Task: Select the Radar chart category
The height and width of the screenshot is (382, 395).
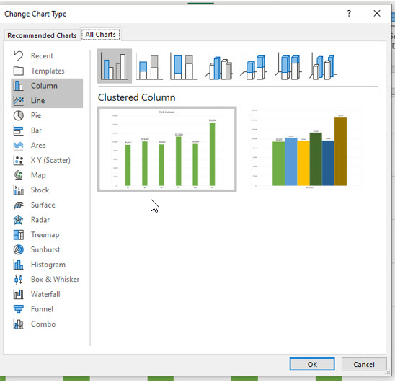Action: coord(47,220)
